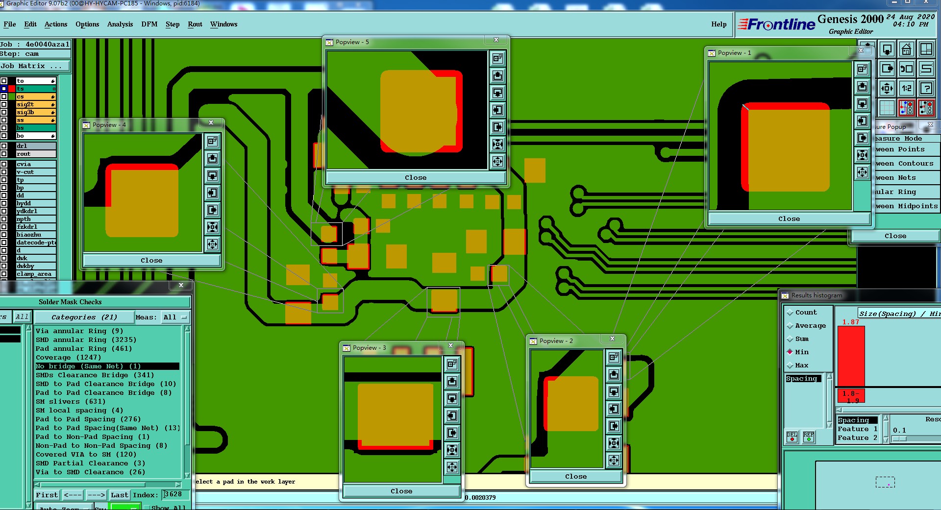Open the DFM menu
This screenshot has width=941, height=510.
pos(149,24)
